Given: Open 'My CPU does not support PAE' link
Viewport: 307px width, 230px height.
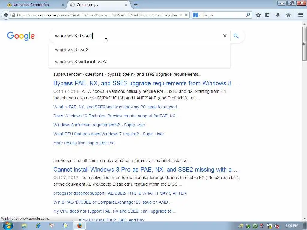Looking at the screenshot, I should [115, 211].
